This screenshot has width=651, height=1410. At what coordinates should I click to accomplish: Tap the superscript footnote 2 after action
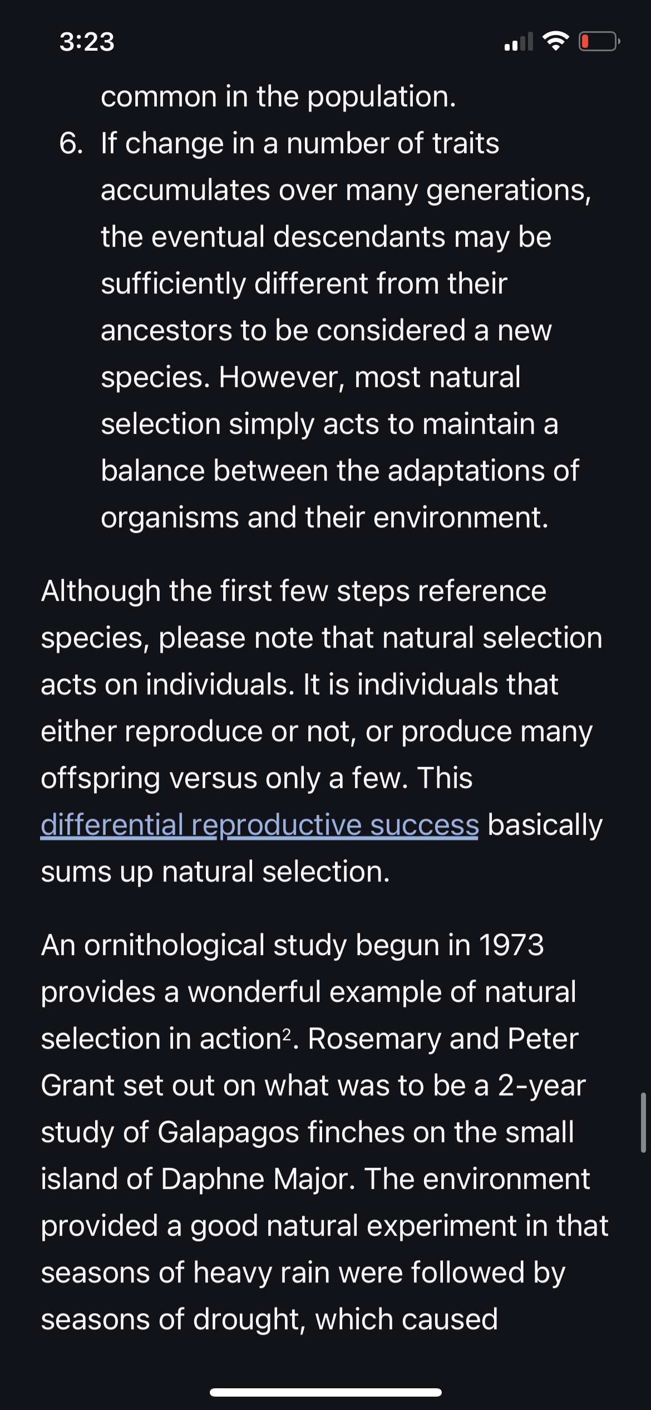click(287, 1034)
